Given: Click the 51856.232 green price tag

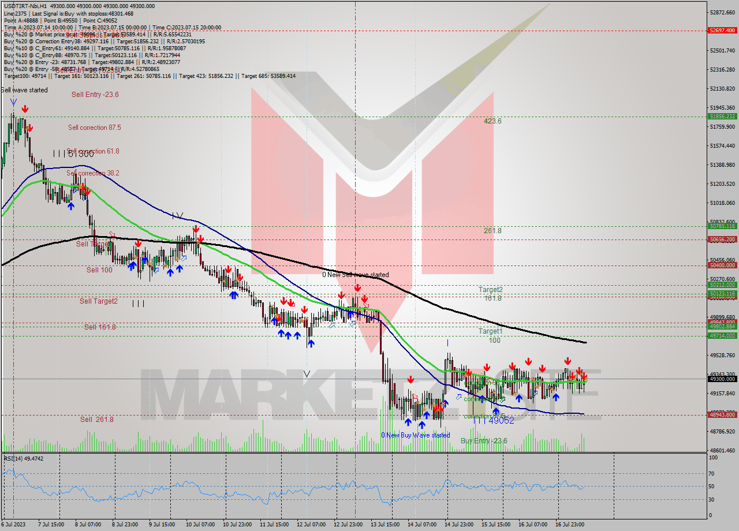Looking at the screenshot, I should point(722,116).
